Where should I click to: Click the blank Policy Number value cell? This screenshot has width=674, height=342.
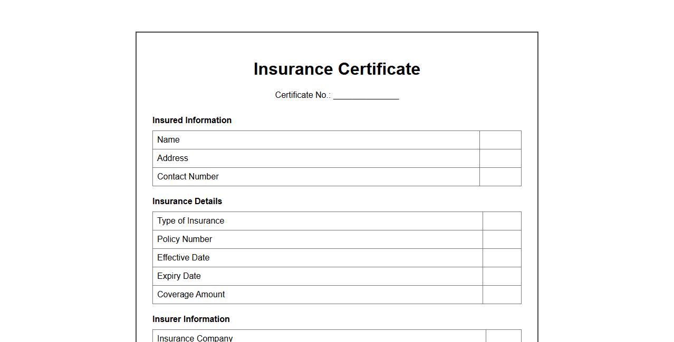click(x=502, y=239)
